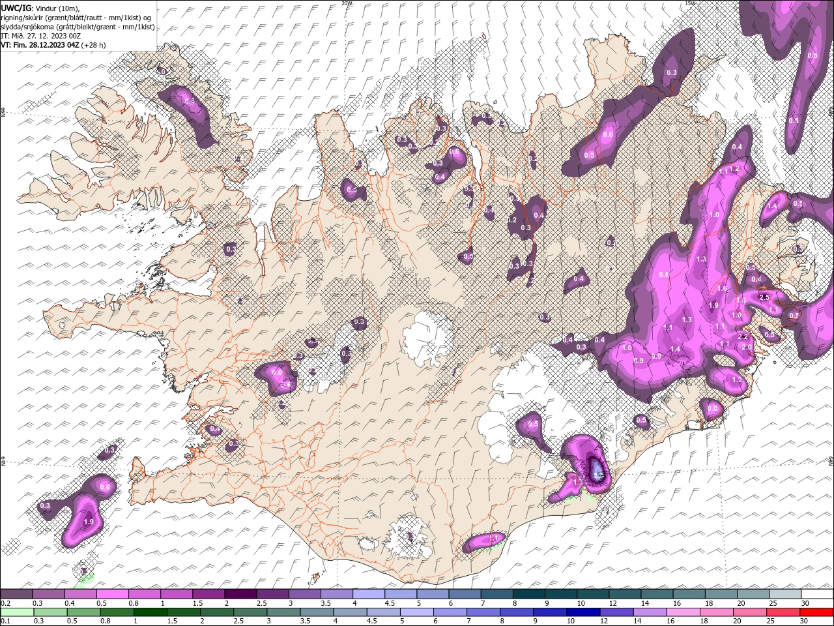Click dark teal swatch between 9 and 10, upper legend
The width and height of the screenshot is (834, 626).
click(560, 593)
